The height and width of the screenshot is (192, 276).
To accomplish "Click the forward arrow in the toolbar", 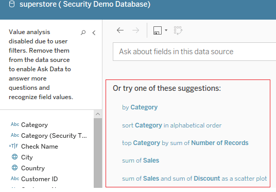I will pyautogui.click(x=136, y=30).
